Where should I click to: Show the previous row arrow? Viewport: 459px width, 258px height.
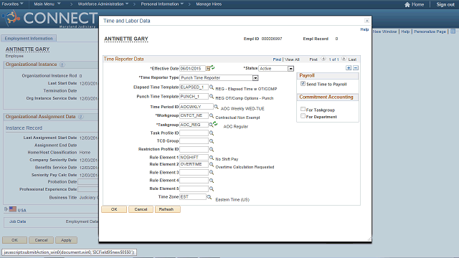point(323,59)
